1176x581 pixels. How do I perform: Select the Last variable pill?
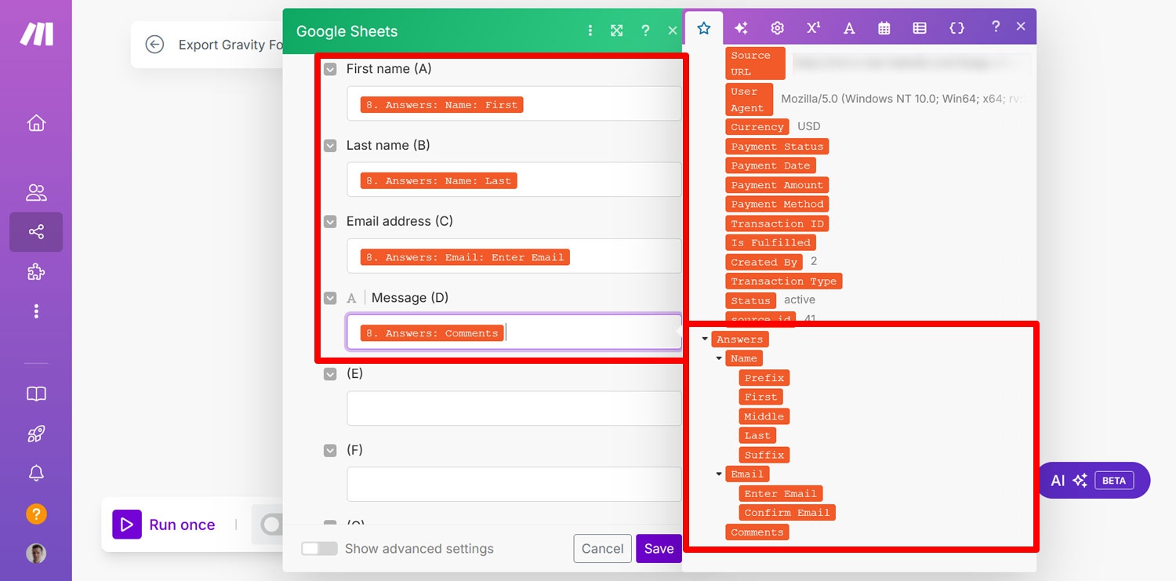click(x=757, y=436)
